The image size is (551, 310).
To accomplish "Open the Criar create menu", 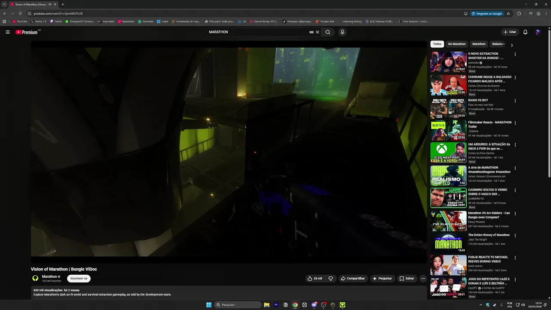I will tap(510, 32).
